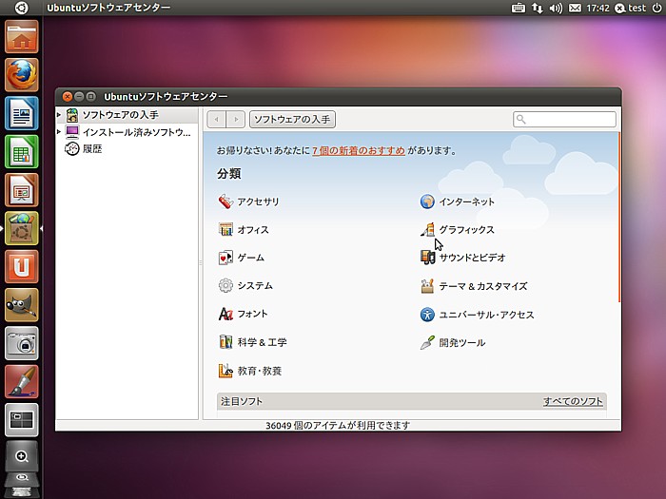The image size is (666, 499).
Task: Click the ソフトウェアの入手 breadcrumb button
Action: click(x=292, y=119)
